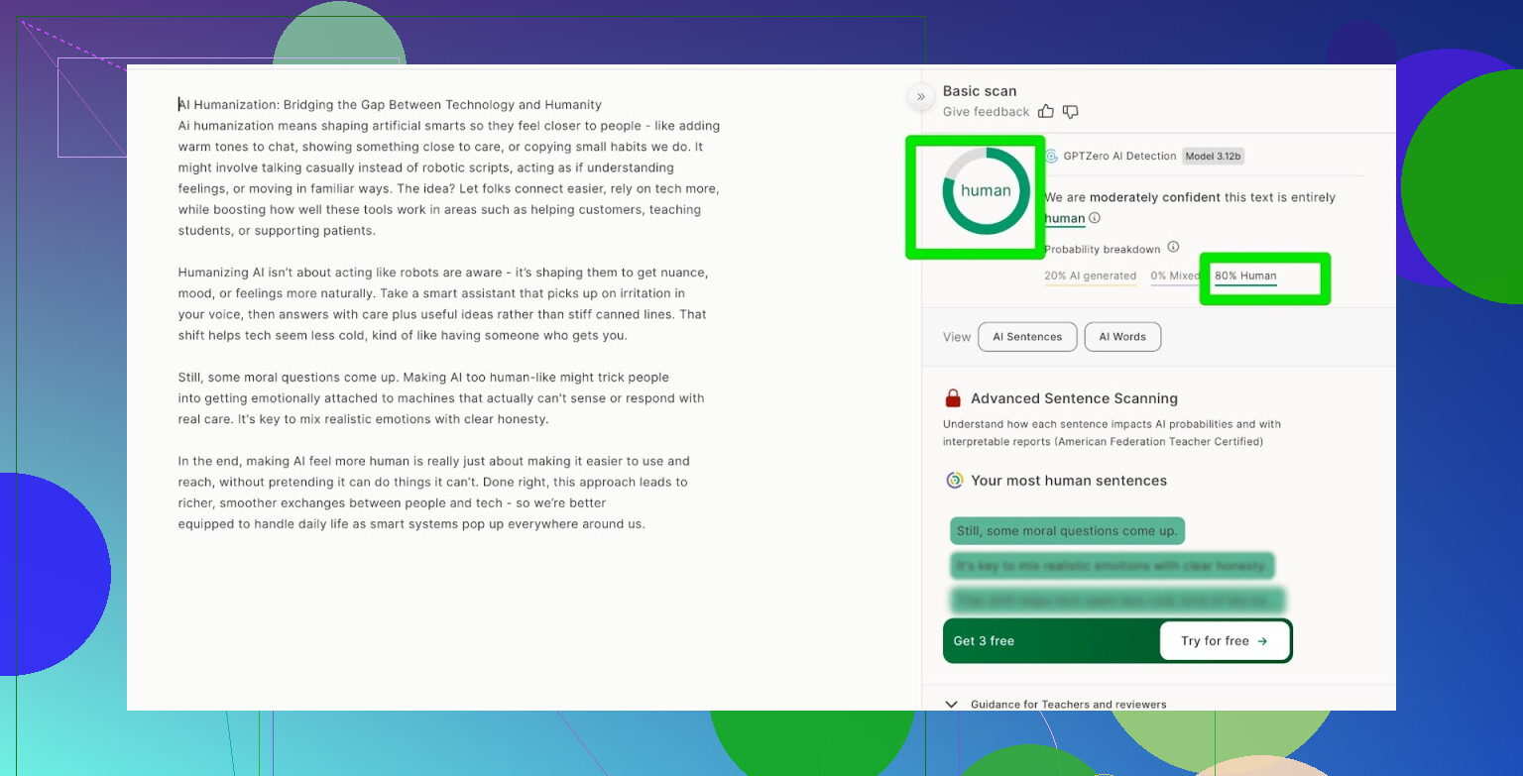
Task: Click the thumbs down feedback icon
Action: (1070, 112)
